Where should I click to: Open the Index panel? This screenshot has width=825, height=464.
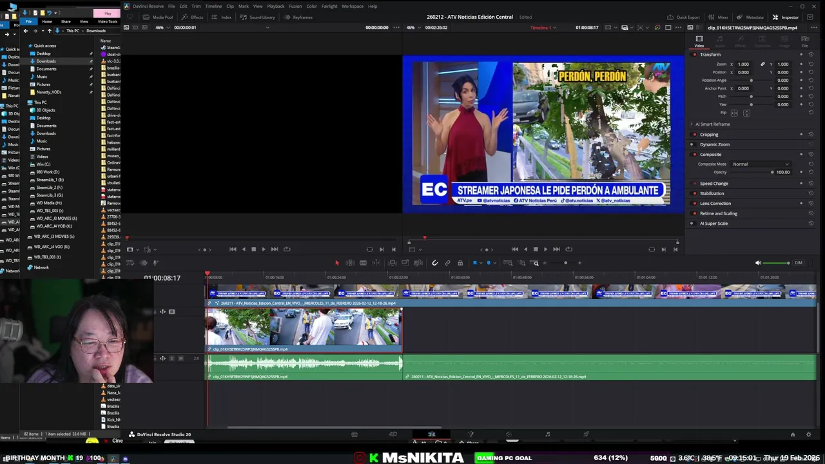pos(222,17)
